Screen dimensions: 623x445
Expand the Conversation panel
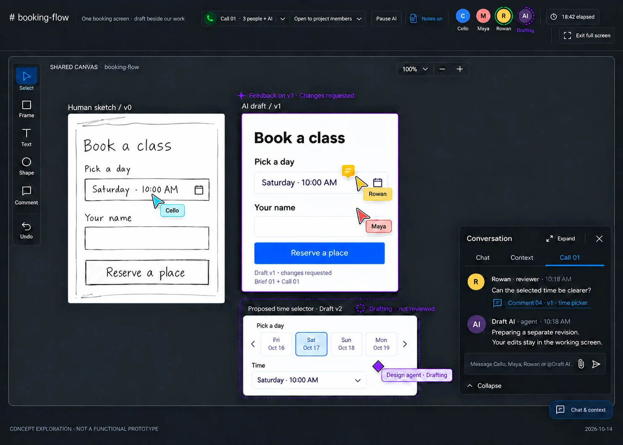click(x=560, y=238)
